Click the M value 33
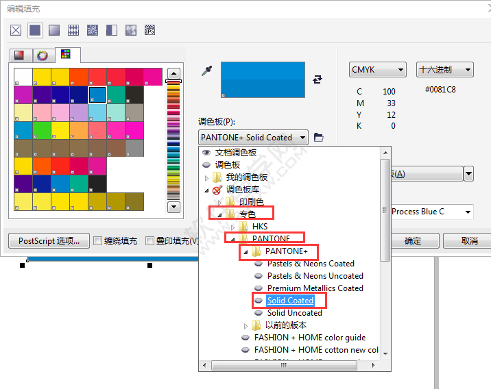 pos(391,103)
